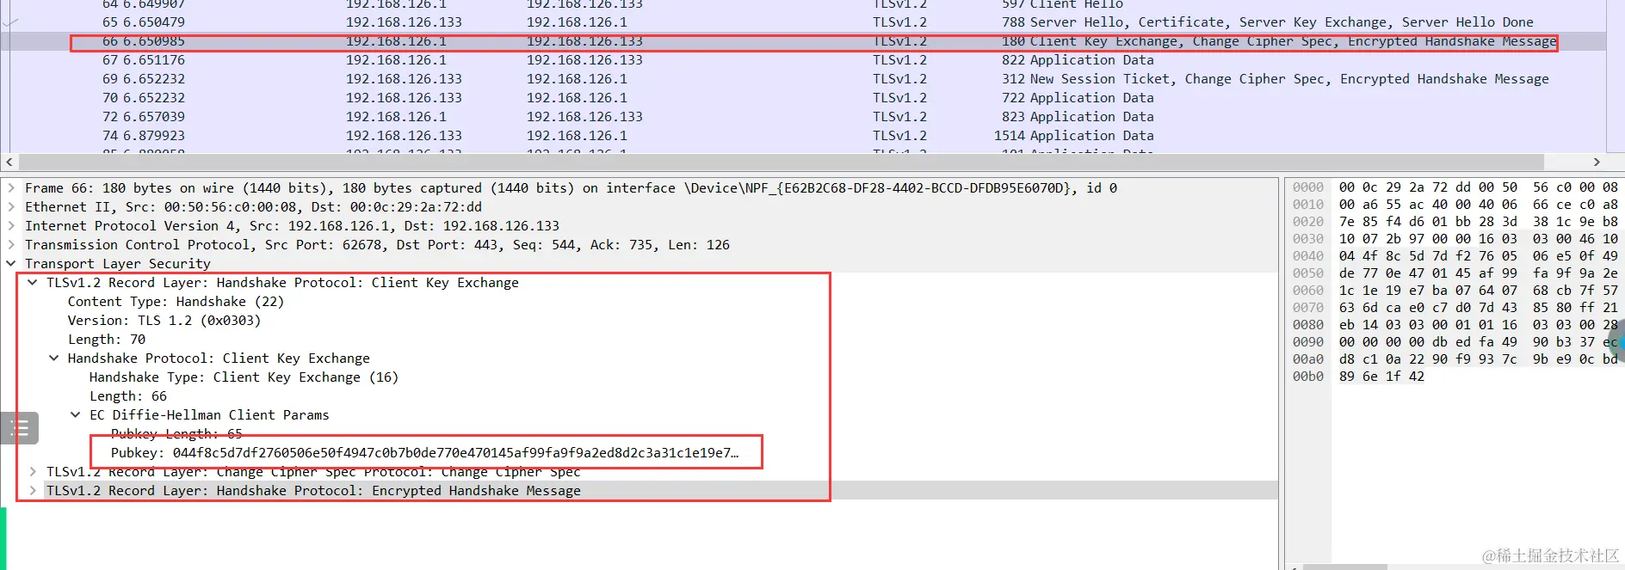Click TLSv1.2 protocol cell of packet 74
This screenshot has height=570, width=1625.
click(899, 135)
